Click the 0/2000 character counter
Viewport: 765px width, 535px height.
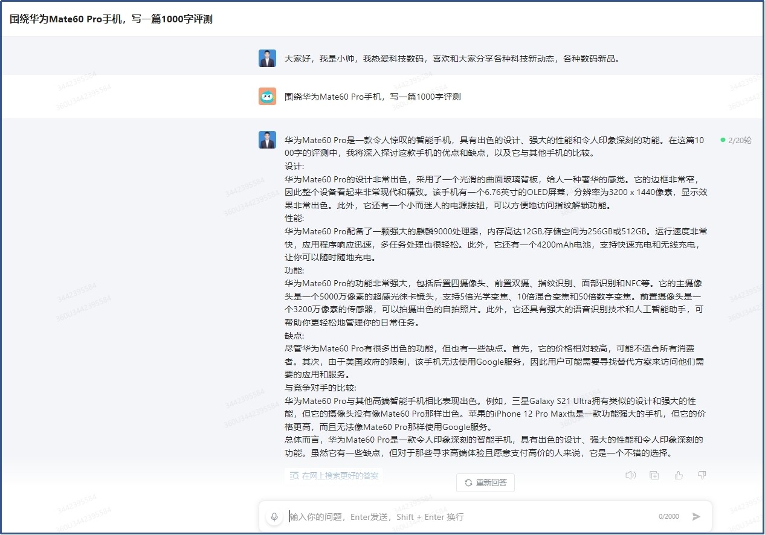click(669, 517)
